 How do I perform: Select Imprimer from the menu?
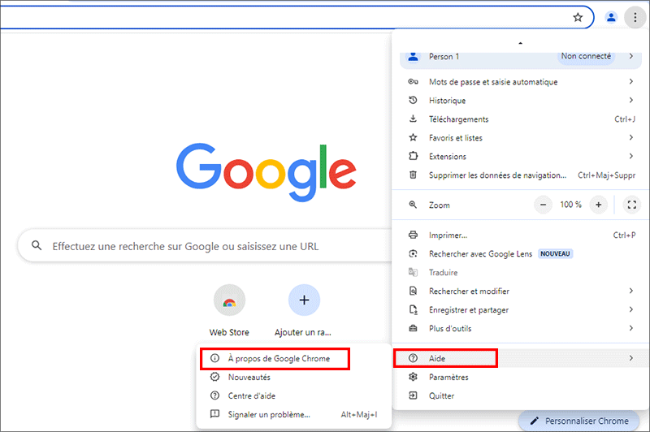520,235
